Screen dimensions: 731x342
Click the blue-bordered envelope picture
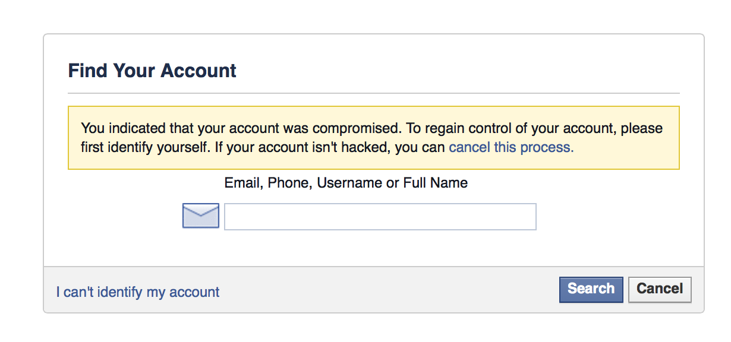201,216
